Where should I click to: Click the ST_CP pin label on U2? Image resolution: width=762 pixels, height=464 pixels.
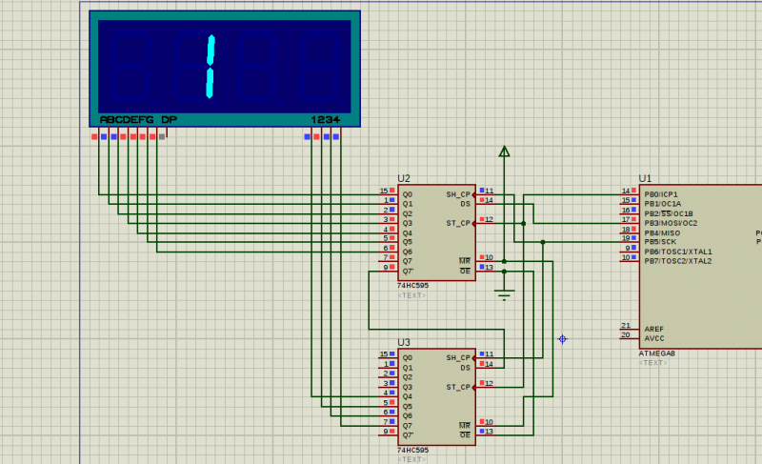pos(458,224)
